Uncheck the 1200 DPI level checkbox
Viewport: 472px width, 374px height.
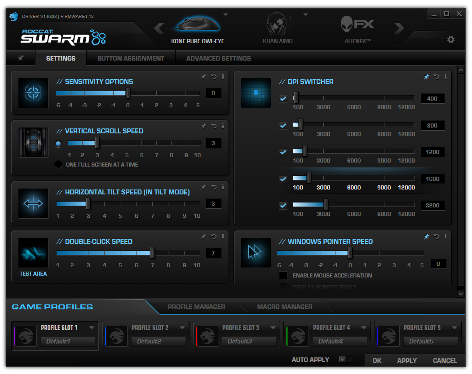tap(283, 152)
